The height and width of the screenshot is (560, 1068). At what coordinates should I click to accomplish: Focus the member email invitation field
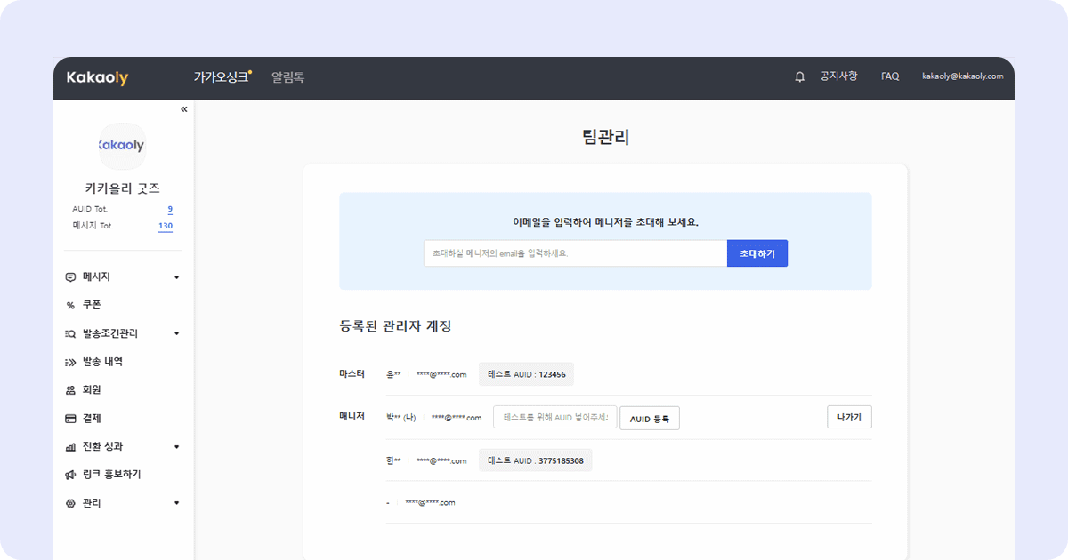click(575, 253)
